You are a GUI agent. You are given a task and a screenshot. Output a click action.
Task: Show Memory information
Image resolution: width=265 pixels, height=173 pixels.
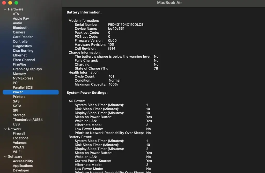click(x=19, y=74)
